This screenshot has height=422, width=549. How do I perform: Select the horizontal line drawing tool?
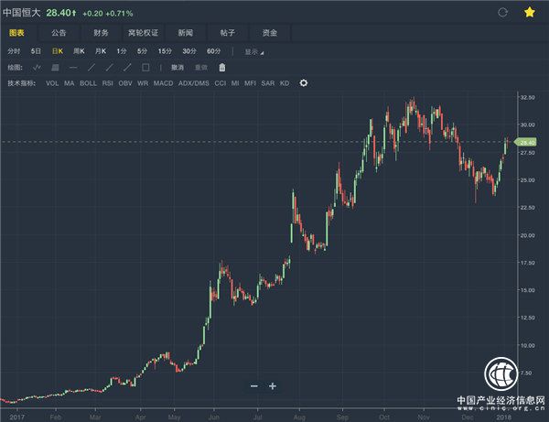(x=73, y=67)
